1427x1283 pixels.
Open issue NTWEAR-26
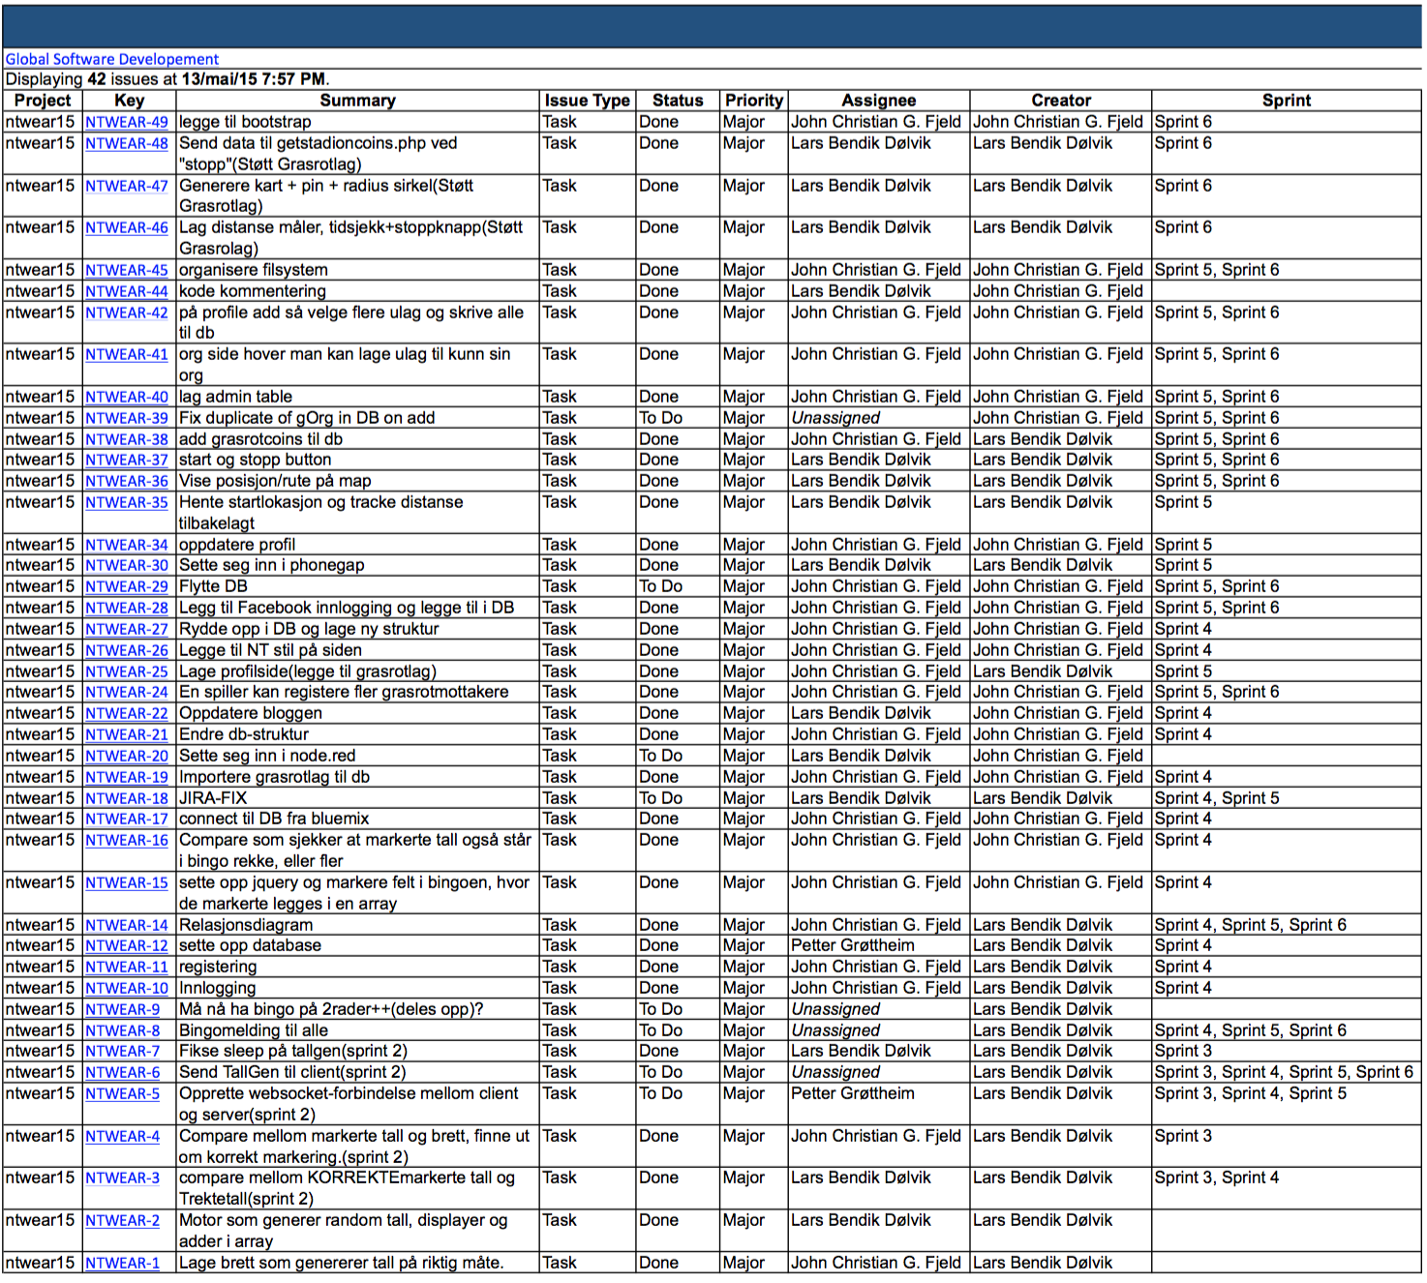[127, 650]
